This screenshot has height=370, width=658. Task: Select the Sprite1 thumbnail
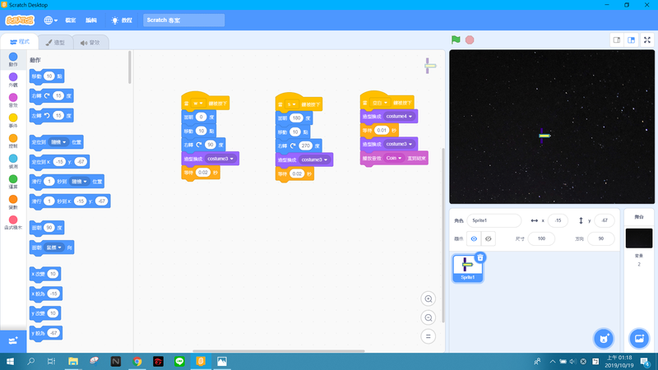467,269
